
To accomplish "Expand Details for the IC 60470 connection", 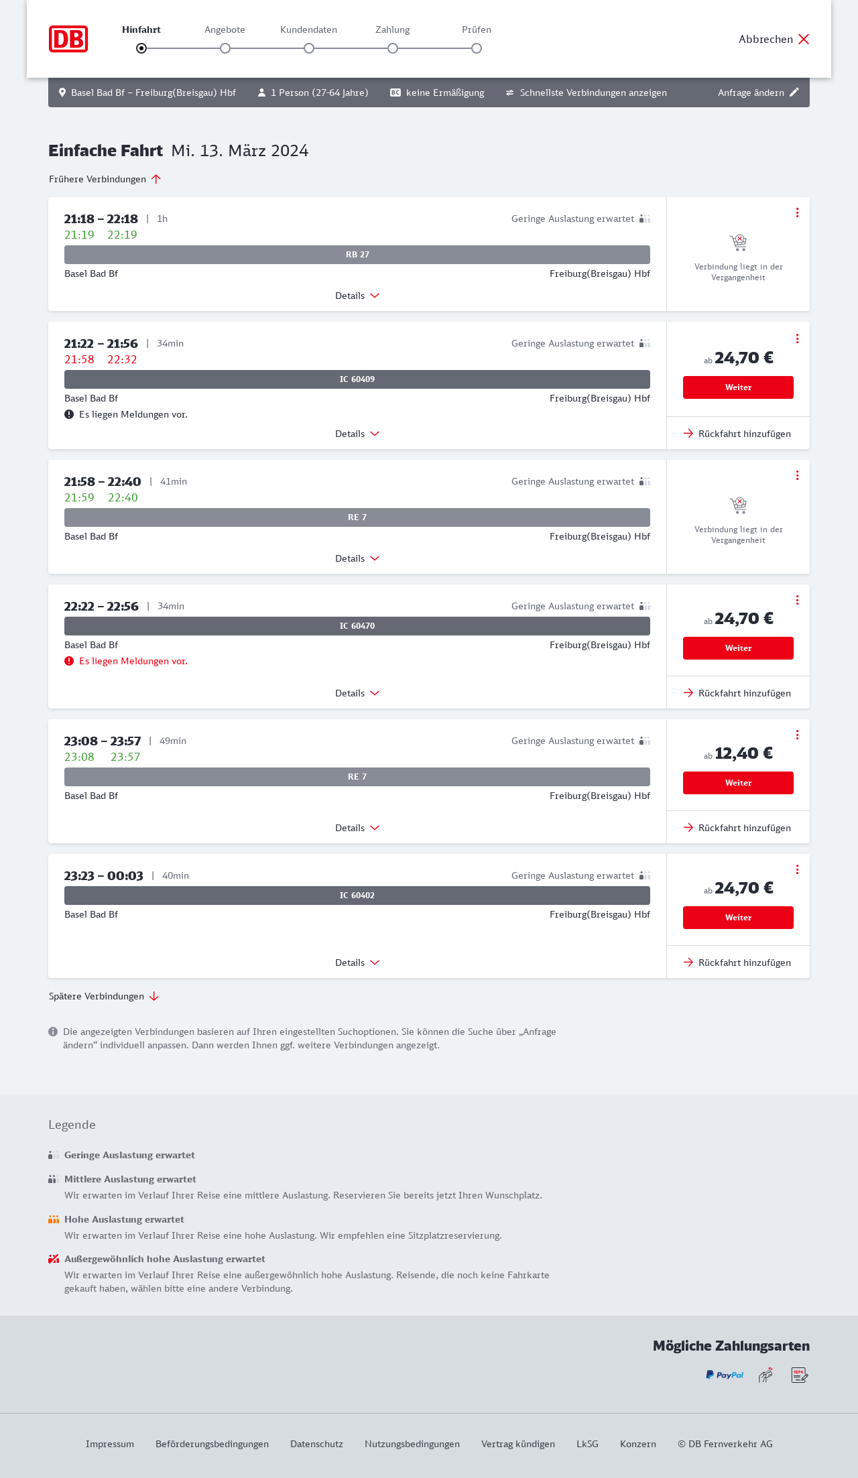I will click(x=357, y=693).
